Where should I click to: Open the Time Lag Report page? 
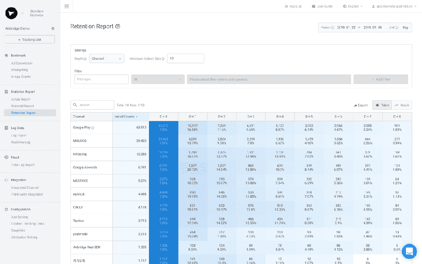coord(23,165)
